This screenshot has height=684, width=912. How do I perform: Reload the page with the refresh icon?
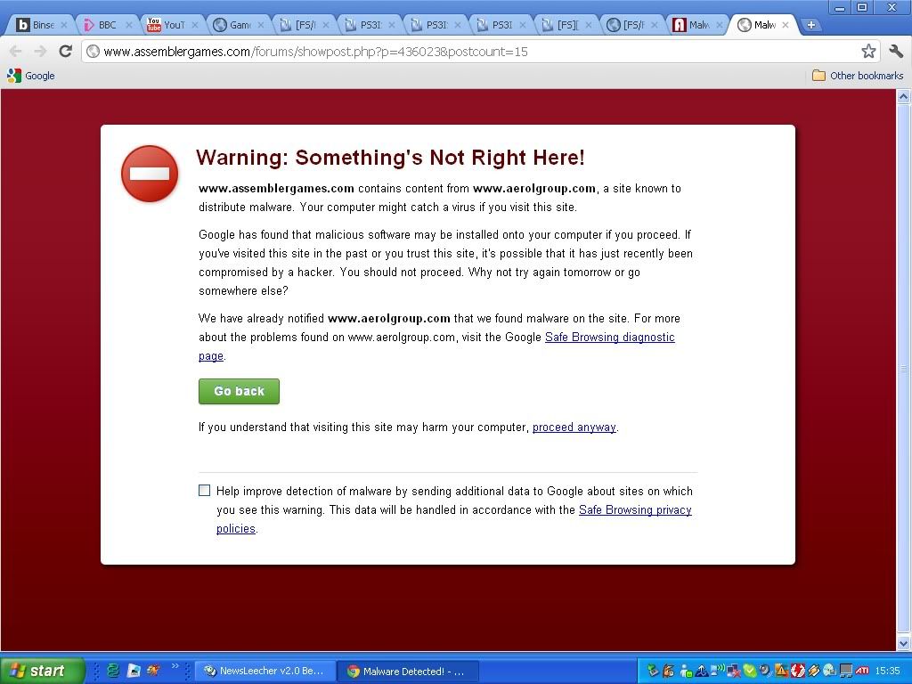coord(65,51)
